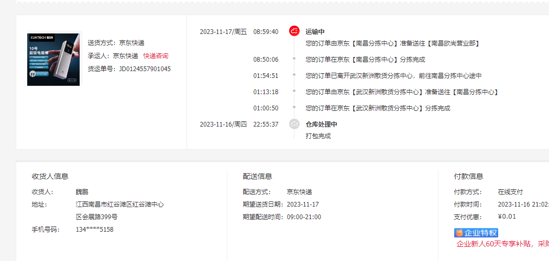The height and width of the screenshot is (261, 549).
Task: Select entry 准备送往【南昌欧尚营业部】
Action: pos(392,44)
